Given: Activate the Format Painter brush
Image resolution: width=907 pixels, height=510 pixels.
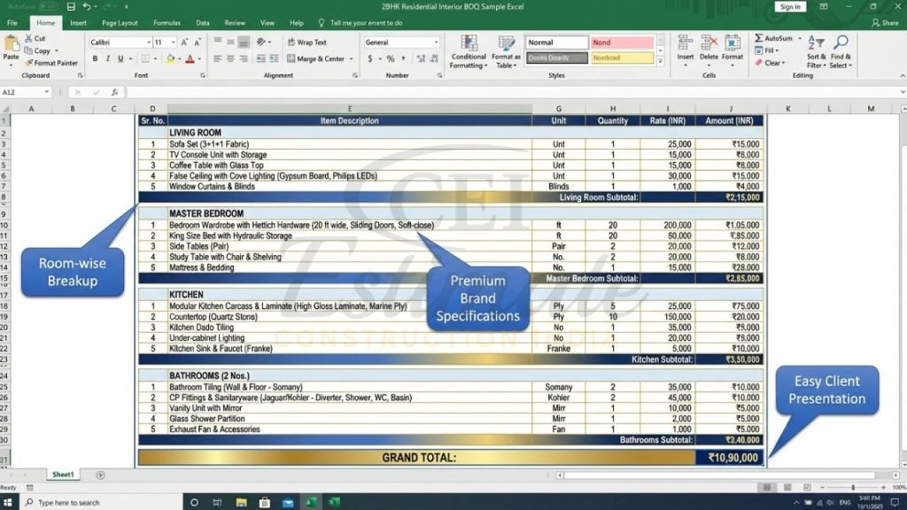Looking at the screenshot, I should (x=28, y=63).
